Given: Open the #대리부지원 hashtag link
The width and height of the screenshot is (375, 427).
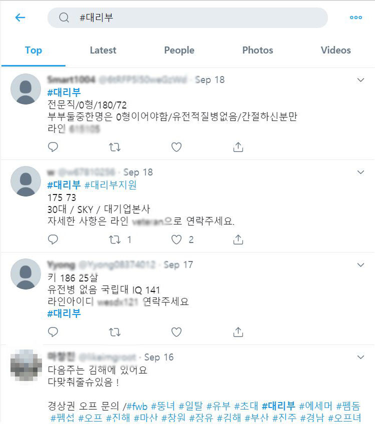Looking at the screenshot, I should [x=110, y=185].
